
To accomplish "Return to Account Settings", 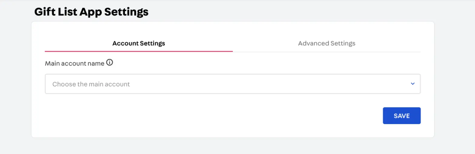I will pos(138,43).
